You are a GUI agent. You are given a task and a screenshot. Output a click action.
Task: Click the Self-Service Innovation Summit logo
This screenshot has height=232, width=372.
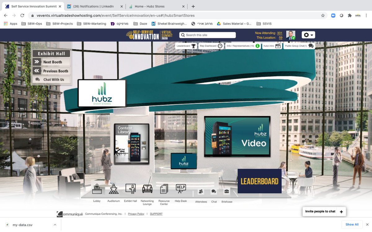pyautogui.click(x=149, y=35)
